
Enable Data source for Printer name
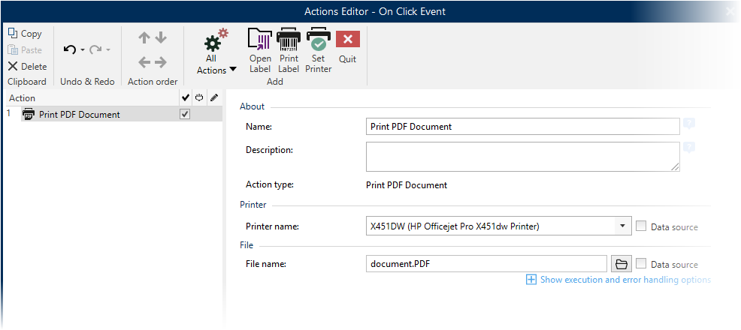coord(641,226)
